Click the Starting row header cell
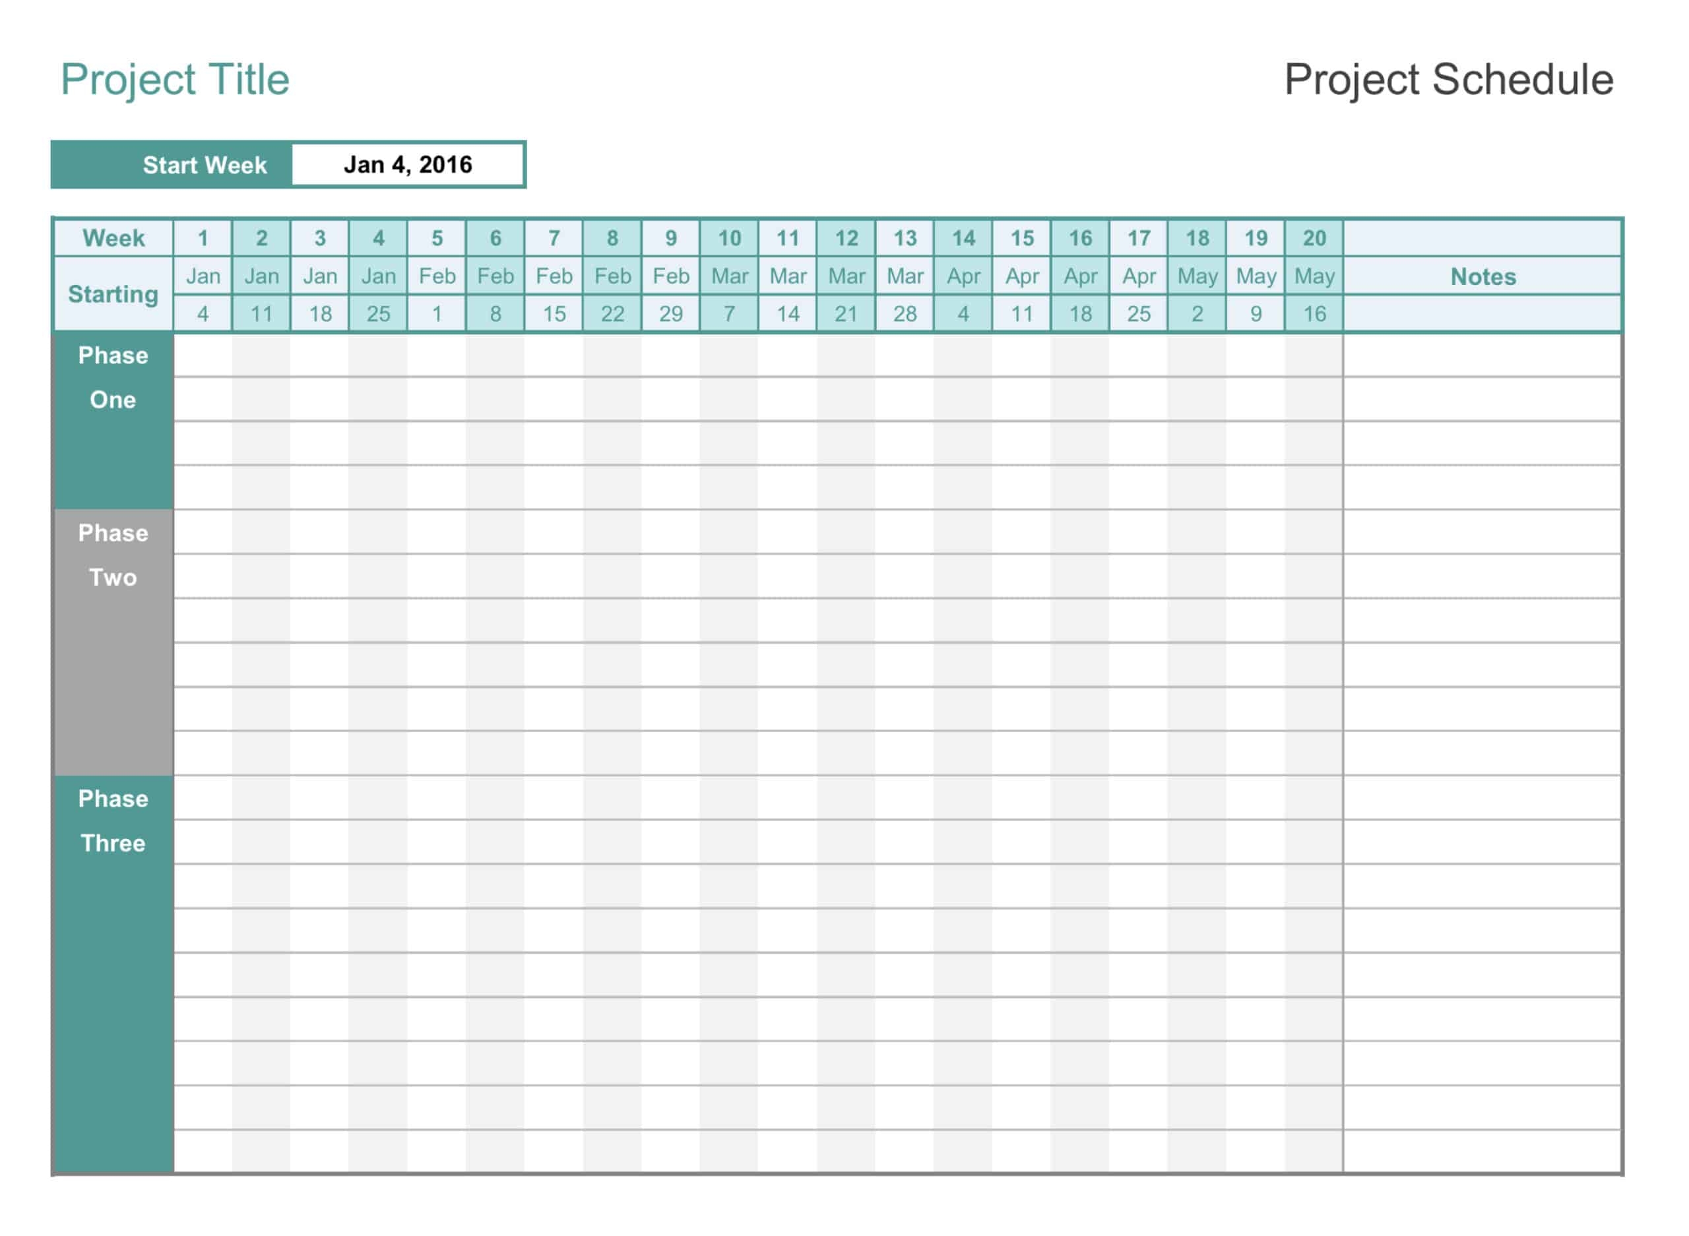Viewport: 1689px width, 1236px height. [x=113, y=295]
